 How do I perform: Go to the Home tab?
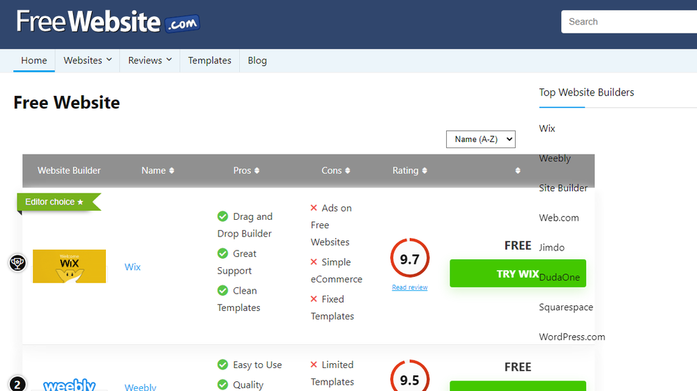pos(33,61)
